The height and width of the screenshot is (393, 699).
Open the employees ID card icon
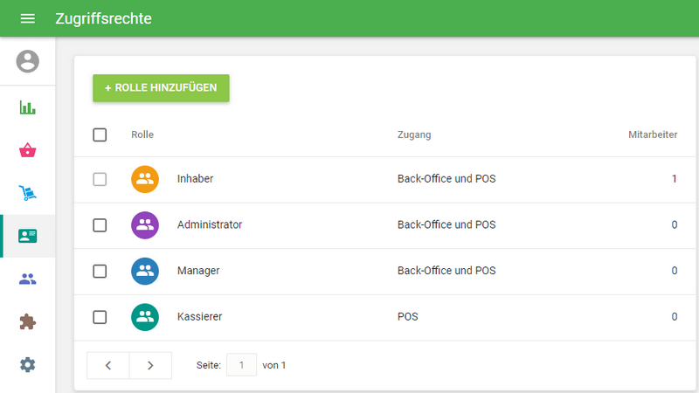28,236
